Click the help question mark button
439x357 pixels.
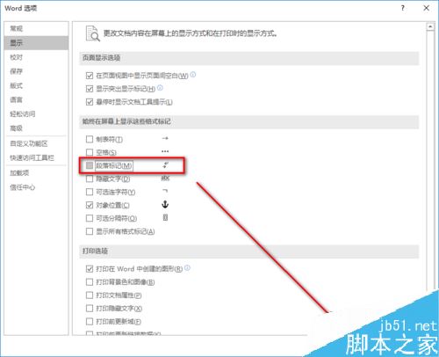[x=403, y=8]
